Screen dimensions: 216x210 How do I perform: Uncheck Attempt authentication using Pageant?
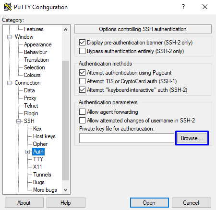pos(82,73)
